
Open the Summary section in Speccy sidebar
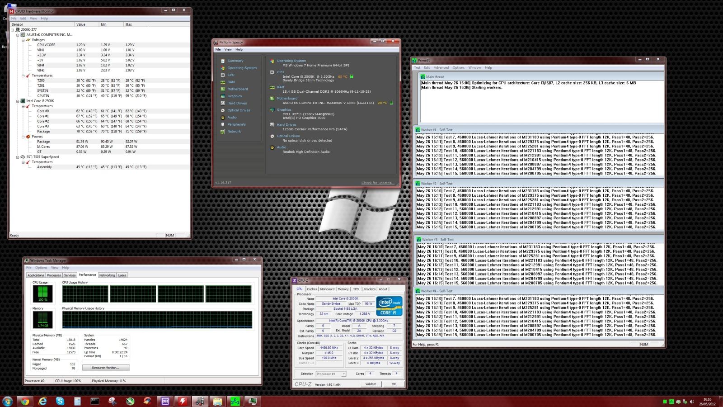click(235, 61)
